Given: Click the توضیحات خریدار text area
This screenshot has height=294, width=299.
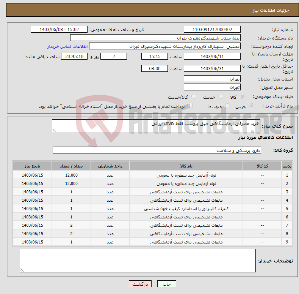Looking at the screenshot, I should (138, 261).
